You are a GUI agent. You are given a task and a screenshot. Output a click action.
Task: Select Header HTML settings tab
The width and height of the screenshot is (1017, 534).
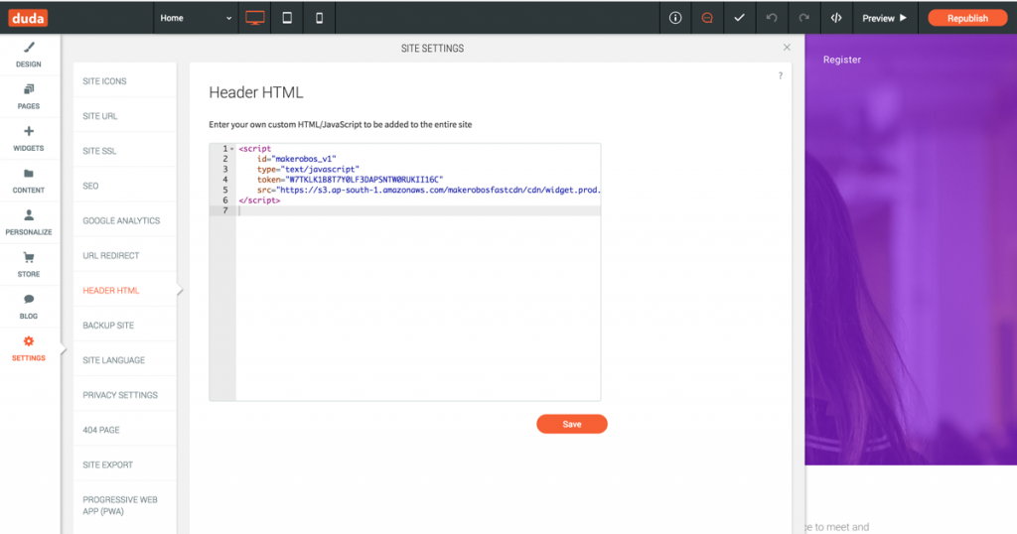(124, 291)
